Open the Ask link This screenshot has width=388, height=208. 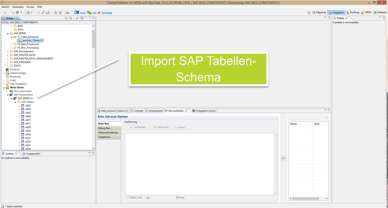pos(94,13)
